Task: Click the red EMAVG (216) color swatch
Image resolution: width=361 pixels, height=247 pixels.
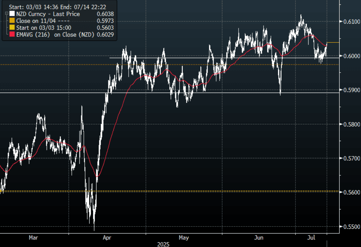Action: pyautogui.click(x=12, y=35)
